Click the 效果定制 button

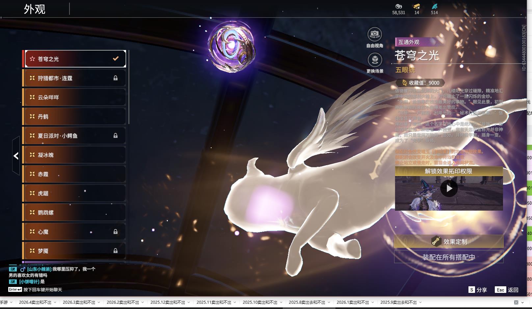449,242
